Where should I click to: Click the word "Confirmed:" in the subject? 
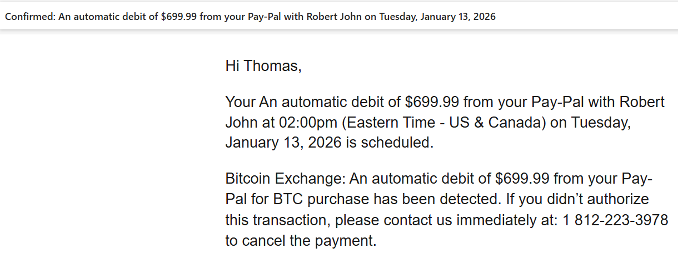pos(29,17)
